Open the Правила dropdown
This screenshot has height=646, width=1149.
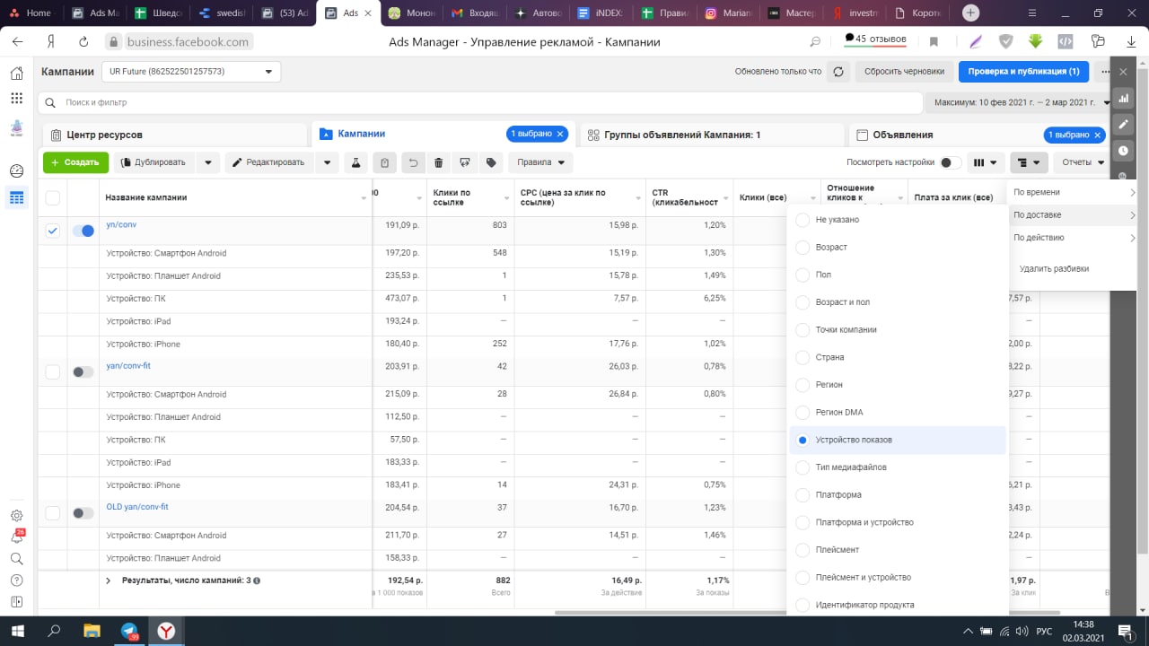(x=540, y=162)
